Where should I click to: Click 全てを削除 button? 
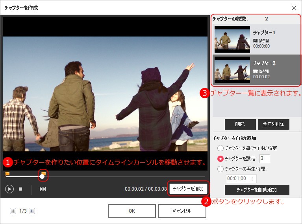point(274,124)
